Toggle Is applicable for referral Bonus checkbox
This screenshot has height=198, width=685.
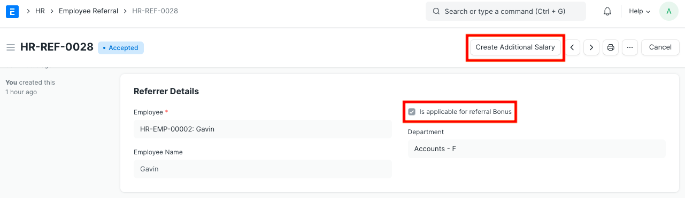[412, 112]
